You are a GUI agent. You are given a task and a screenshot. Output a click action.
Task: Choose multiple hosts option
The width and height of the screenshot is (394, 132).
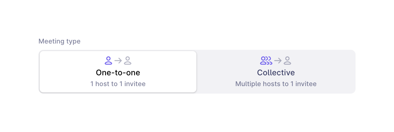click(x=276, y=72)
